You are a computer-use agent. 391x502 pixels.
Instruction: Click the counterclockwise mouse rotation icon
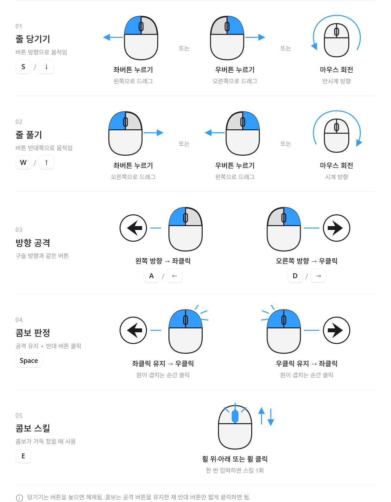point(337,36)
